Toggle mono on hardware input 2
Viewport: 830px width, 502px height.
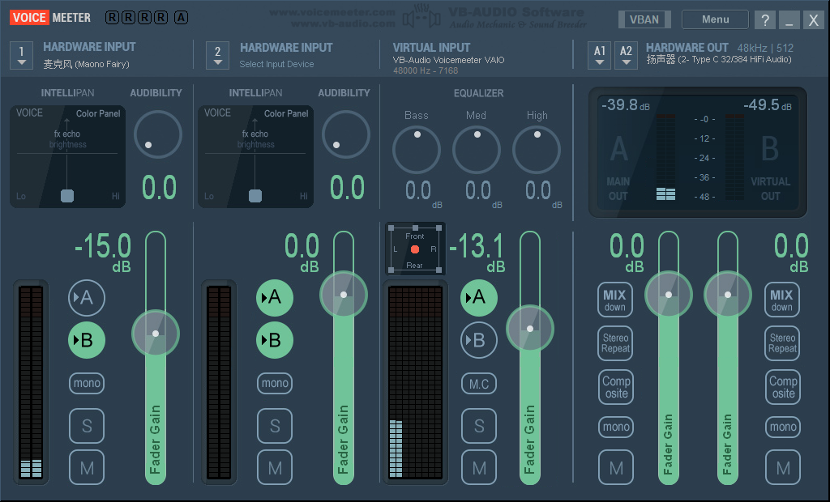coord(275,383)
